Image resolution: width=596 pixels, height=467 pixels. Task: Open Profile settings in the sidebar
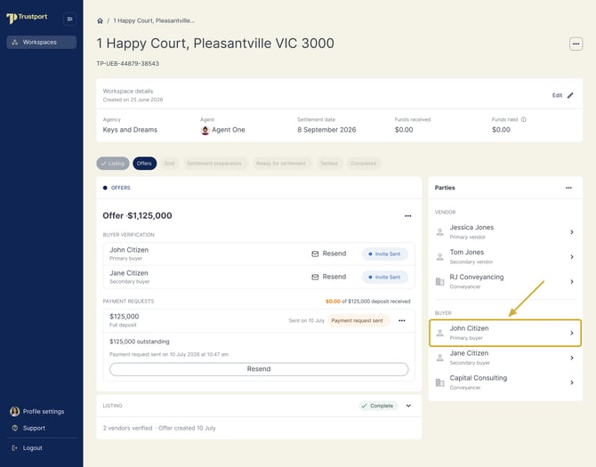[x=37, y=412]
